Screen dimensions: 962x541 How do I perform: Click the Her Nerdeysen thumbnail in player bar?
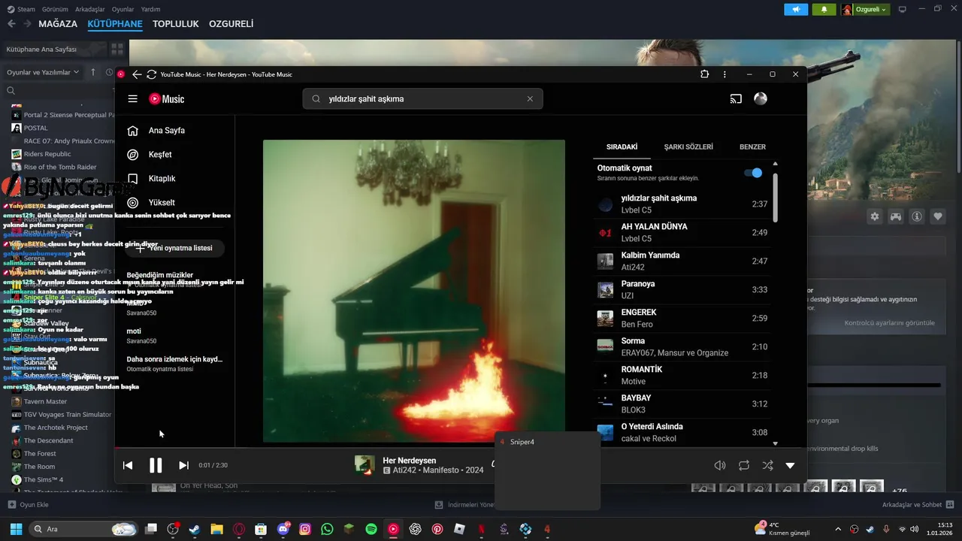(x=365, y=465)
